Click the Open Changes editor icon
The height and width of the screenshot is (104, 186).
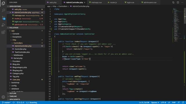(173, 3)
